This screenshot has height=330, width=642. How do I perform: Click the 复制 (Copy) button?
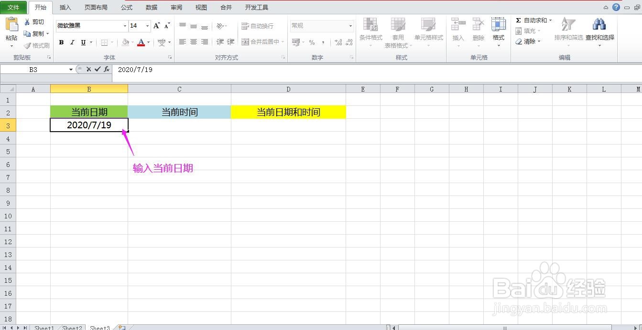click(x=37, y=33)
